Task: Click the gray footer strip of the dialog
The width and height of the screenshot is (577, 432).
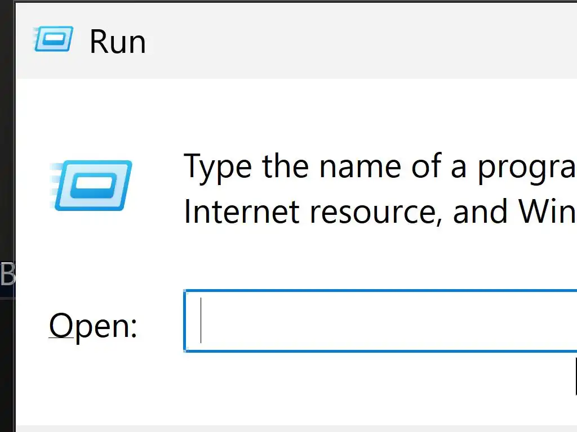Action: pyautogui.click(x=282, y=429)
